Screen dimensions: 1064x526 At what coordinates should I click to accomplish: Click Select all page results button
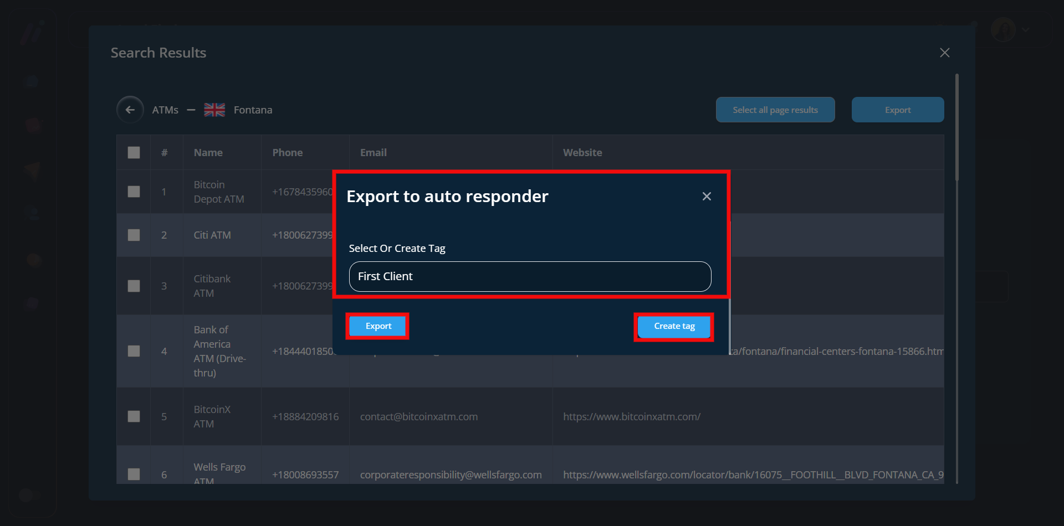pyautogui.click(x=775, y=110)
